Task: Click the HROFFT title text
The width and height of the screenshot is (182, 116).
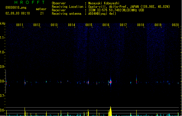Action: pos(30,2)
